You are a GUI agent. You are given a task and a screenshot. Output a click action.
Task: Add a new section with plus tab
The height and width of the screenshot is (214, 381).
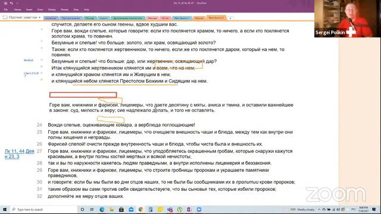[230, 18]
